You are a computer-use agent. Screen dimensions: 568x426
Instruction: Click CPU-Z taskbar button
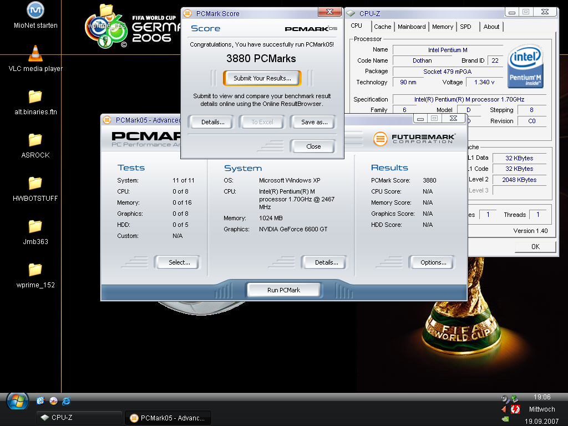(x=79, y=418)
